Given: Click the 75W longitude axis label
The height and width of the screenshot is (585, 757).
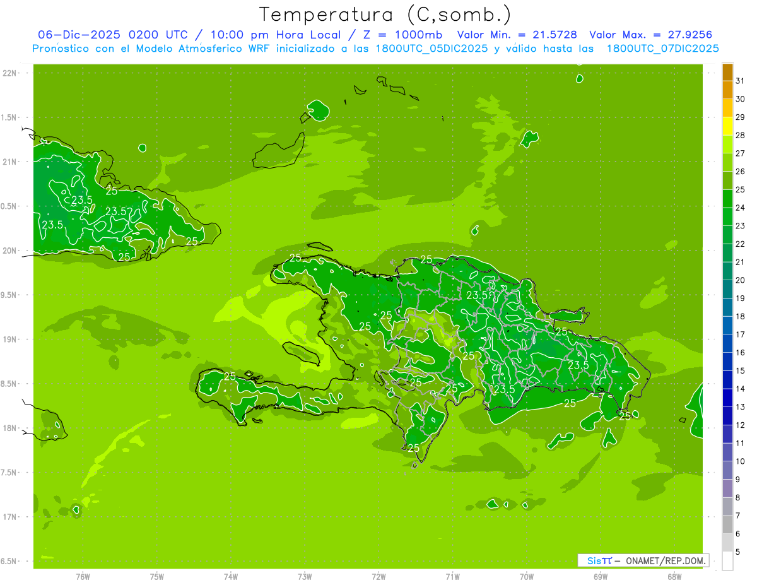Looking at the screenshot, I should pyautogui.click(x=157, y=576).
